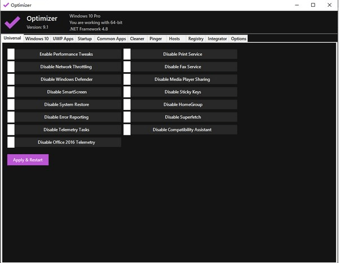This screenshot has width=340, height=263.
Task: Click the purple Optimizer checkmark logo
Action: point(12,22)
